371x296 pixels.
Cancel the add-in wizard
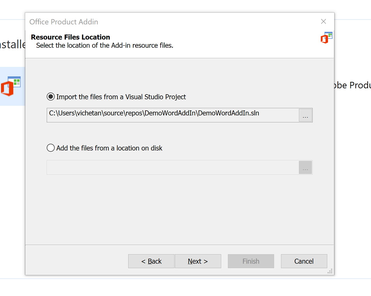304,261
